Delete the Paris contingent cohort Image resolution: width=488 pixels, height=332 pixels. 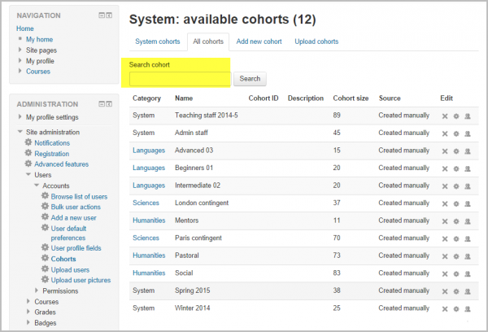(445, 239)
